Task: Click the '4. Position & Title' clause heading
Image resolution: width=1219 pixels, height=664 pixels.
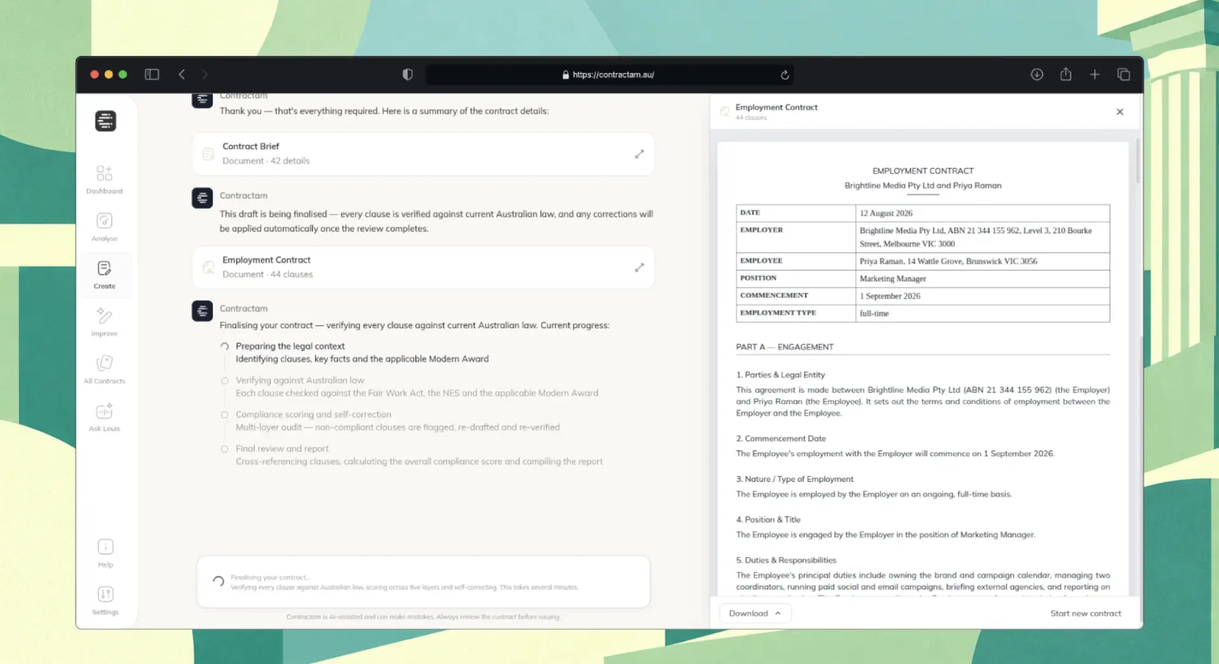Action: (x=768, y=520)
